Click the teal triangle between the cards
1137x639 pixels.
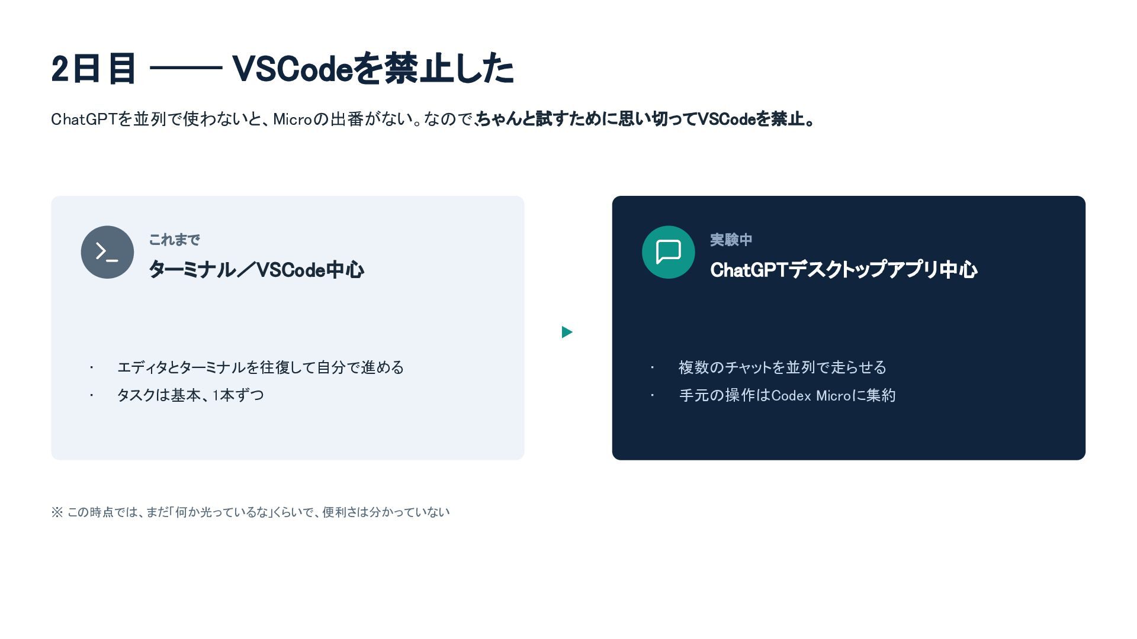(567, 332)
